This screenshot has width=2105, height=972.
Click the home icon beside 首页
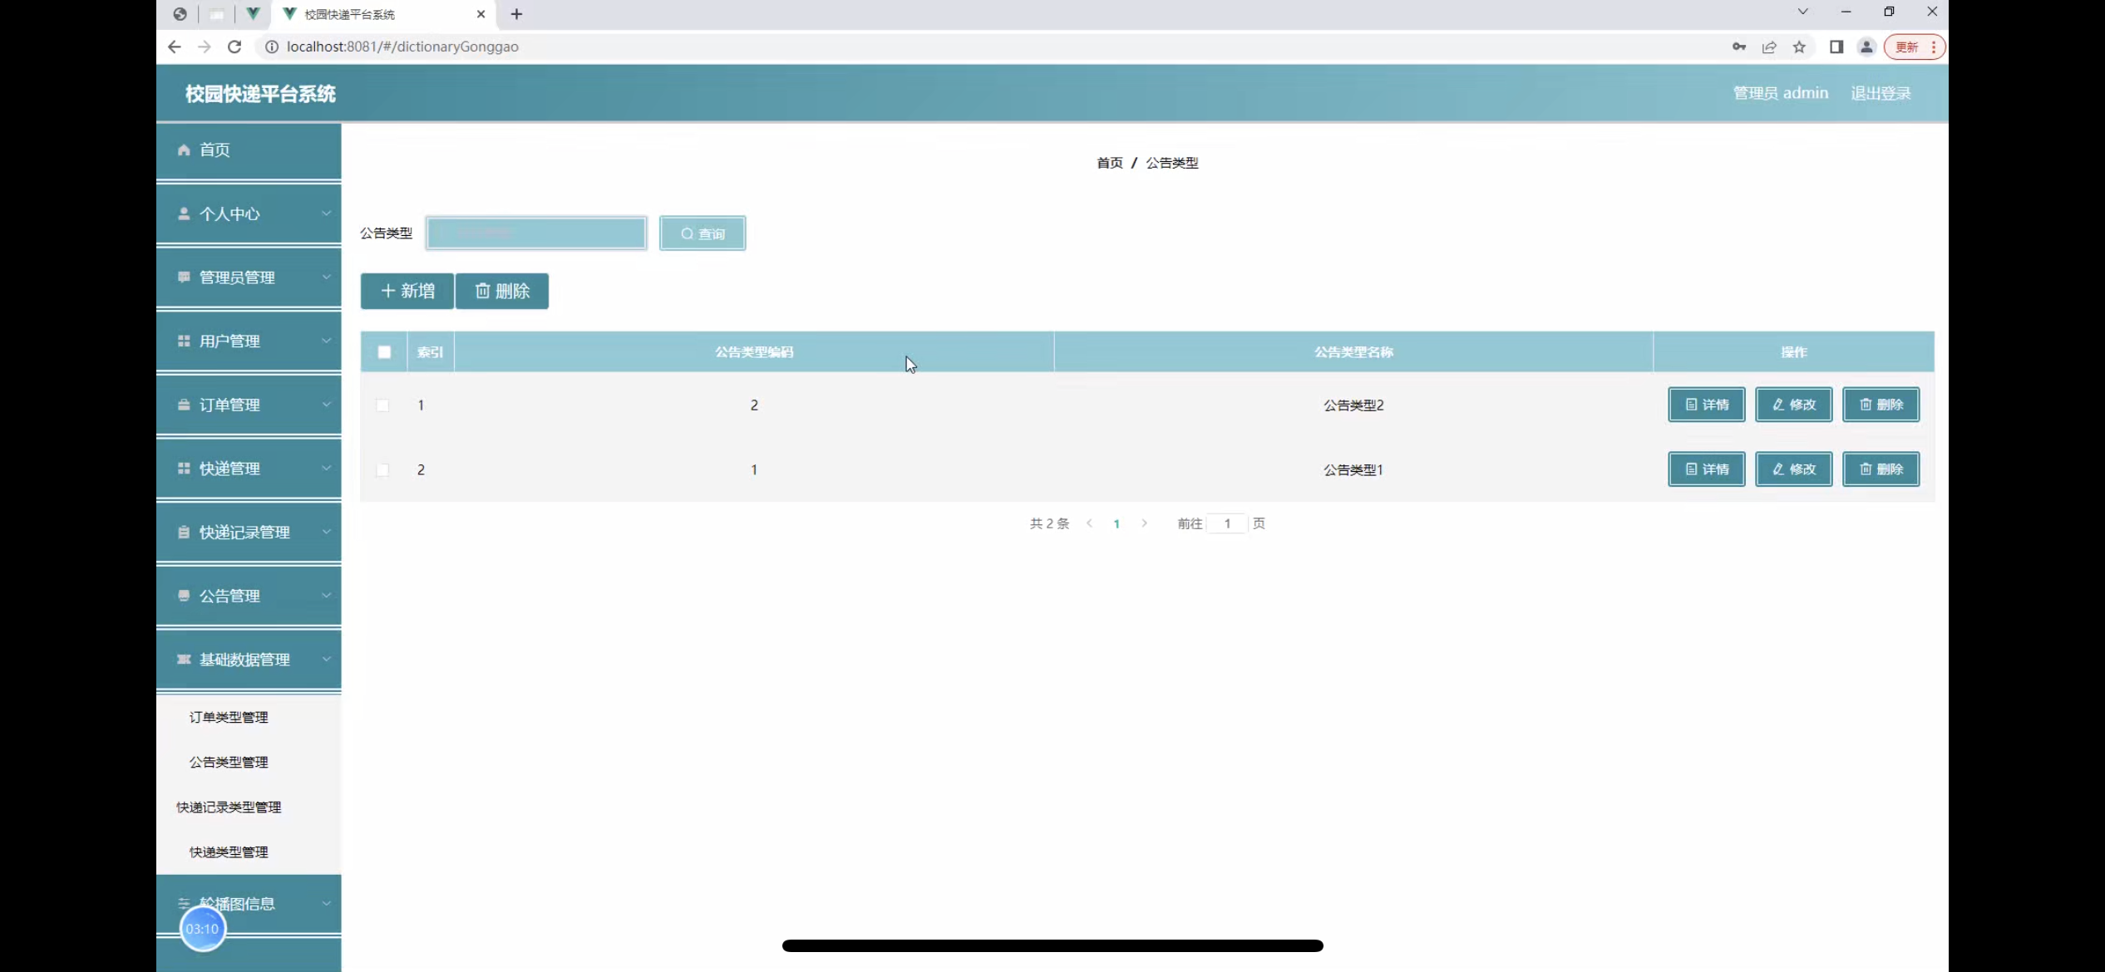click(x=184, y=150)
